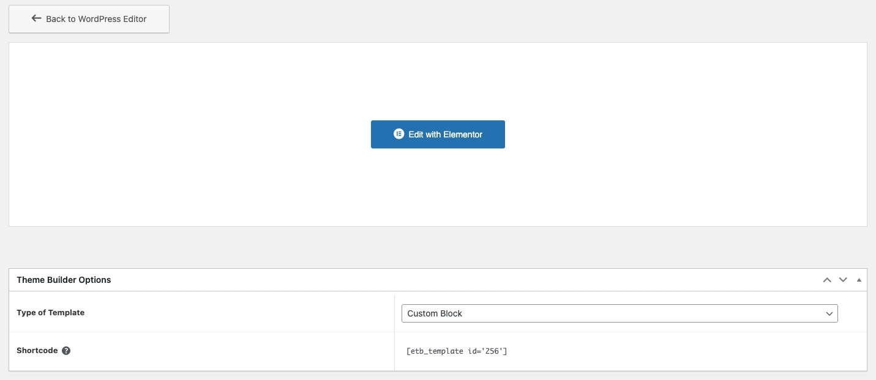Click the chevron on the template type select

point(829,313)
